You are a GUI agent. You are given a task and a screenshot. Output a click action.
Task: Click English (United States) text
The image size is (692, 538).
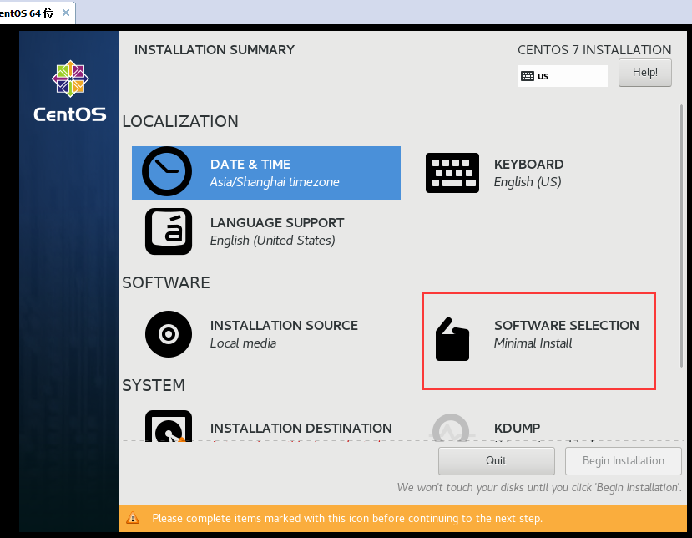[272, 241]
